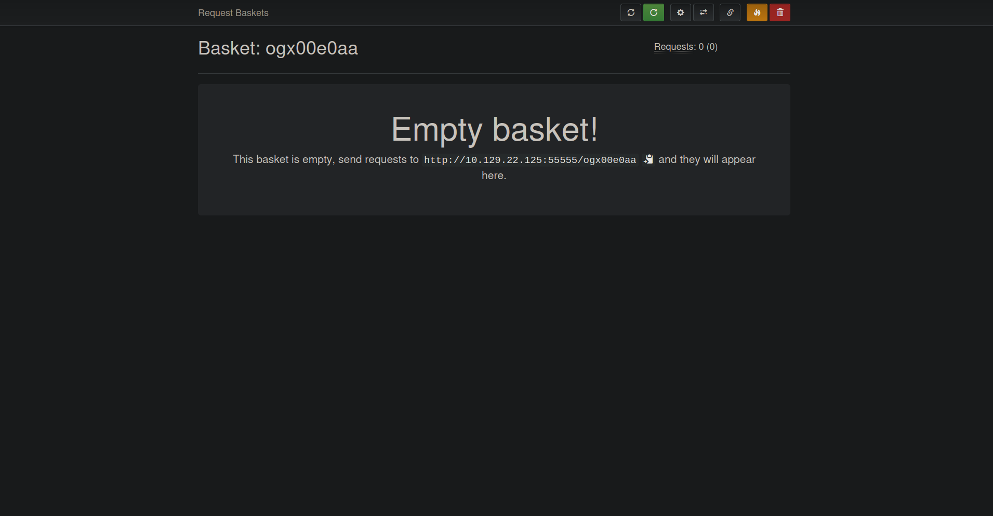993x516 pixels.
Task: Go to Request Baskets home link
Action: click(233, 13)
